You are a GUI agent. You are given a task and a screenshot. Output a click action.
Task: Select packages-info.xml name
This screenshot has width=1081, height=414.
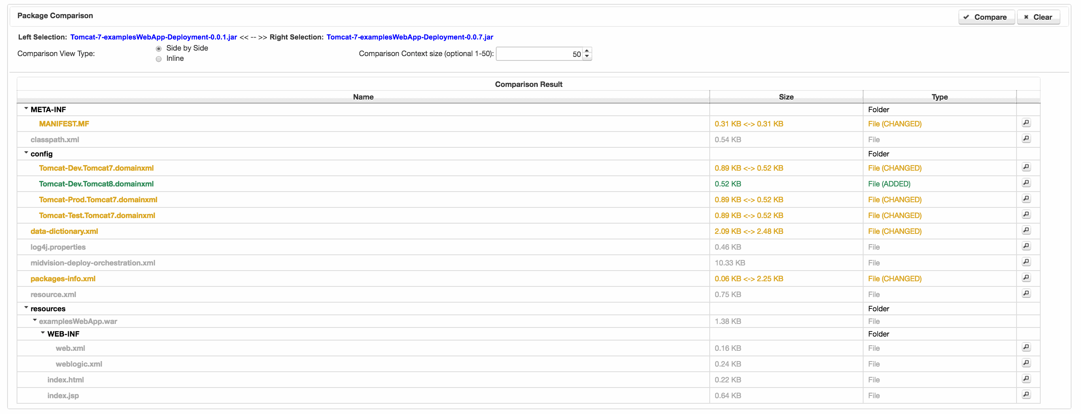click(63, 279)
